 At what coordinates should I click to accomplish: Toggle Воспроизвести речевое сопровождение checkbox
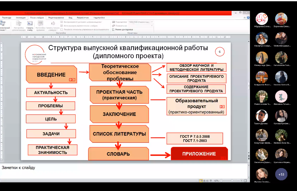(62, 22)
